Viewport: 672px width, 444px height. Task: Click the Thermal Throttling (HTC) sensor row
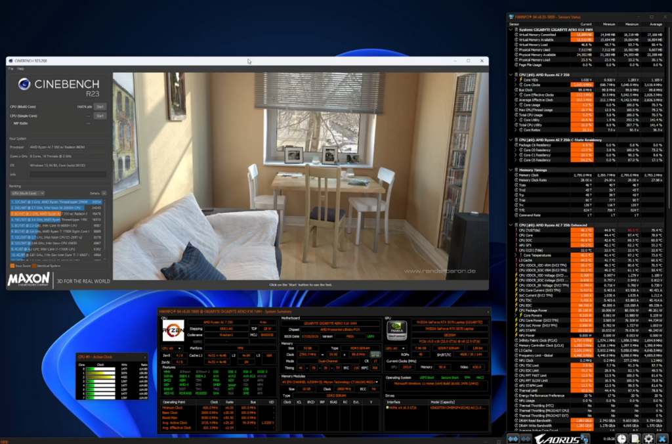pos(588,405)
